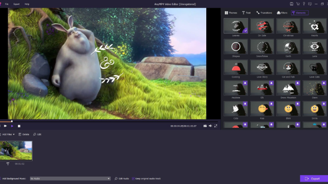Click the Kiss emoji element thumbnail
Viewport: 328px width, 184px height.
pos(262,109)
